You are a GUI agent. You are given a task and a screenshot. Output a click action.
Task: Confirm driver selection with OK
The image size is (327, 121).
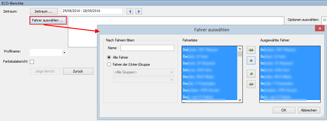coord(284,110)
